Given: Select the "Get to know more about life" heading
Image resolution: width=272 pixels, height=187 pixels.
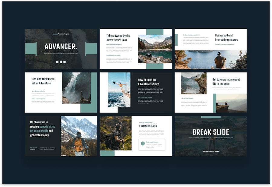Looking at the screenshot, I should coord(226,81).
